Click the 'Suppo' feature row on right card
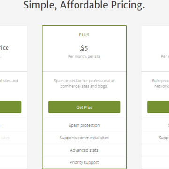Screen dimensions: 169x169 coord(164,138)
